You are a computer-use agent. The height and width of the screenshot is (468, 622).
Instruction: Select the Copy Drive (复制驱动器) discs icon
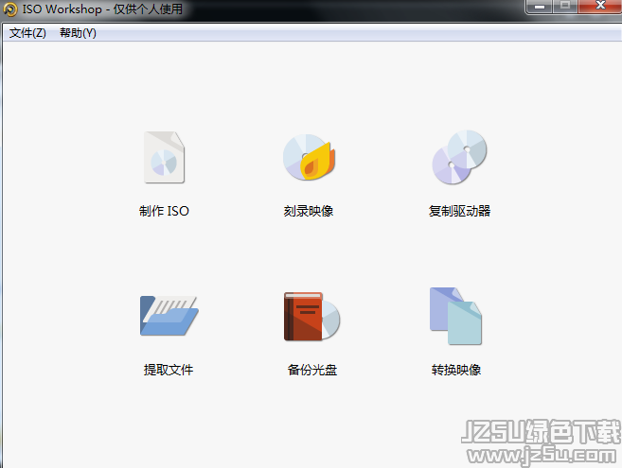pos(459,157)
